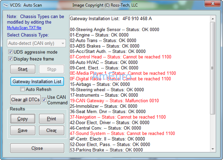Viewport: 223px width, 160px height.
Task: Select the '53-Parking Brake' status line
Action: 106,150
